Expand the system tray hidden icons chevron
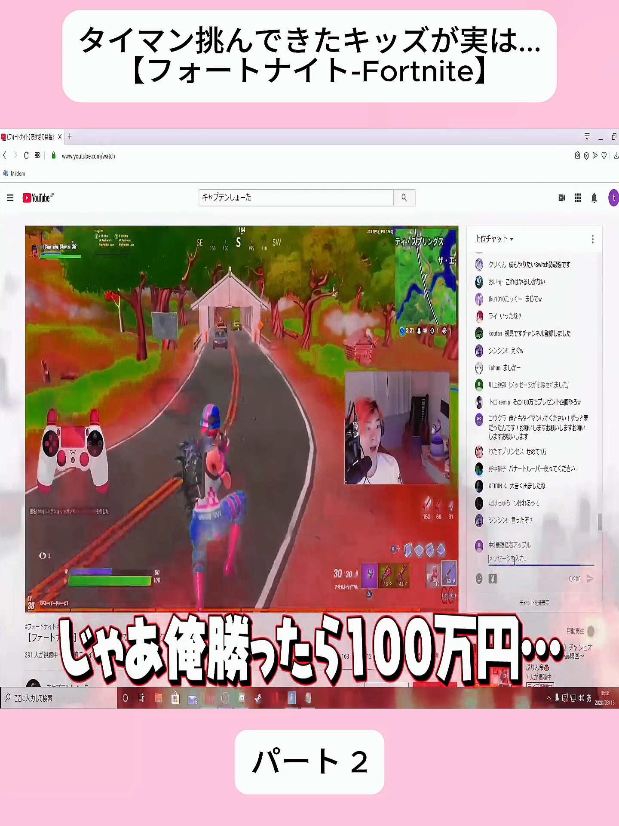 tap(549, 698)
